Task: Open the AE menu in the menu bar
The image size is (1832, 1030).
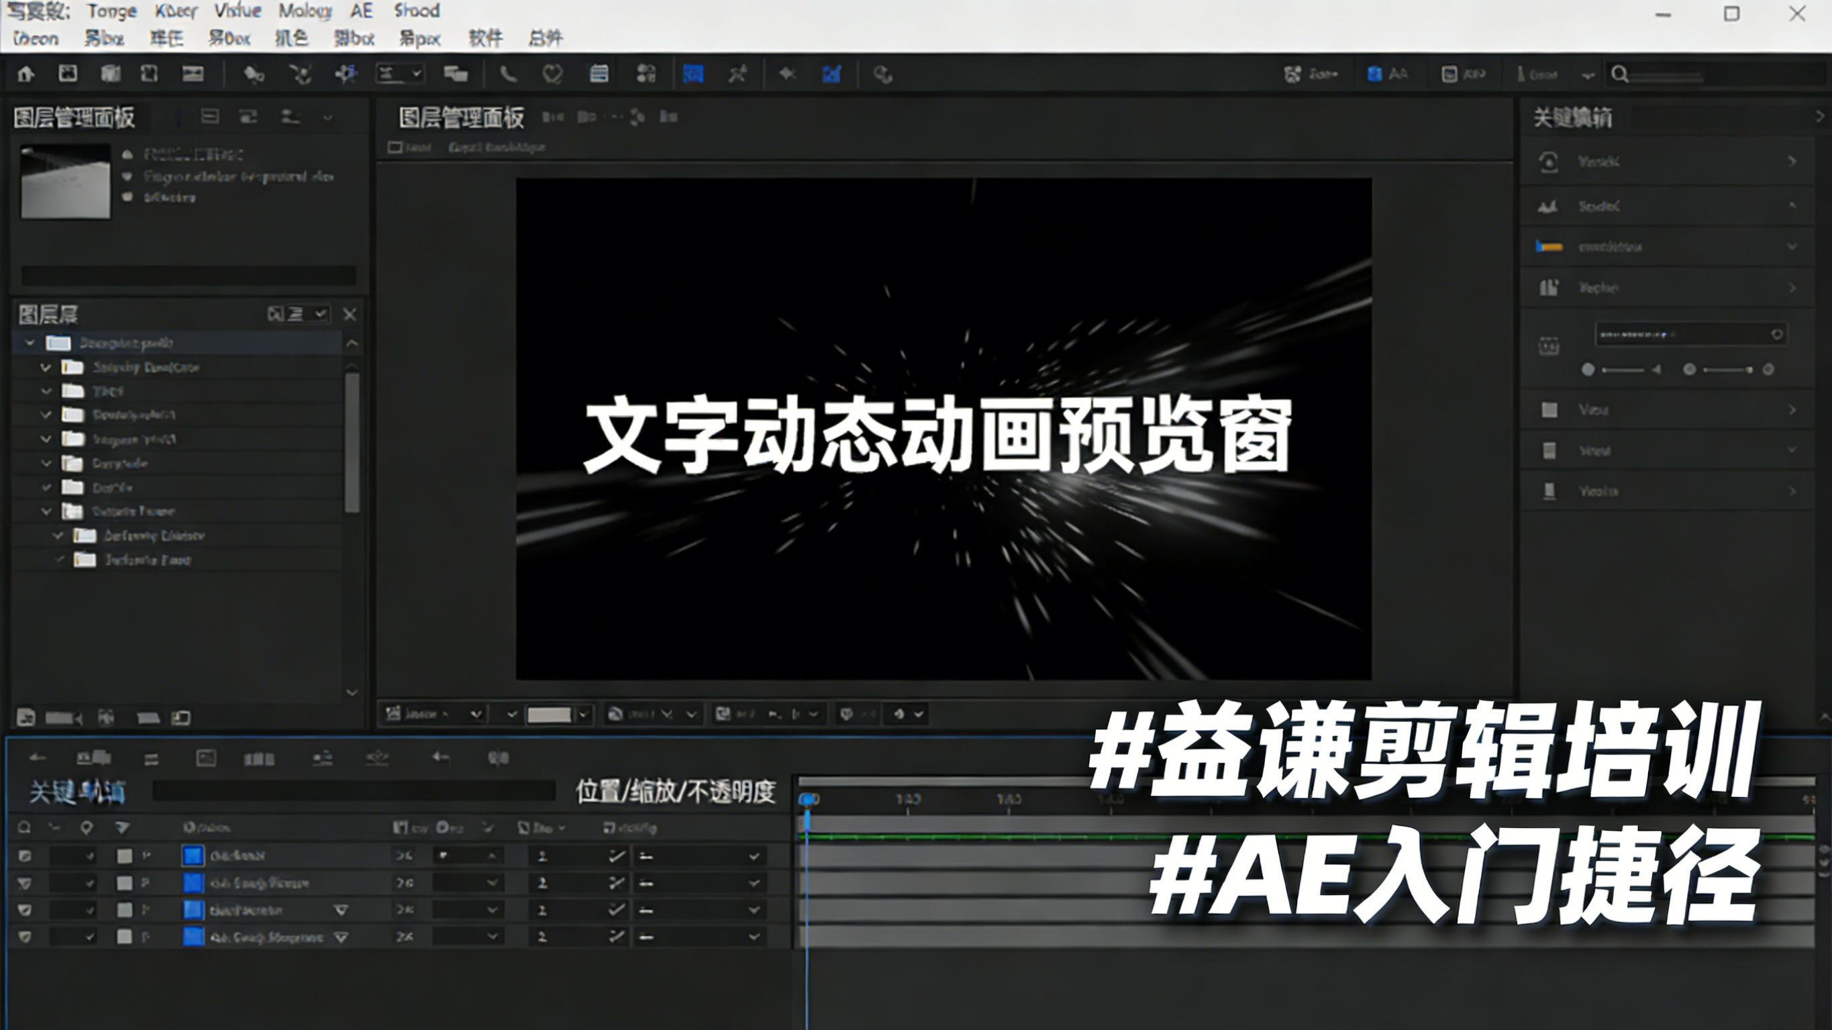Action: coord(361,11)
